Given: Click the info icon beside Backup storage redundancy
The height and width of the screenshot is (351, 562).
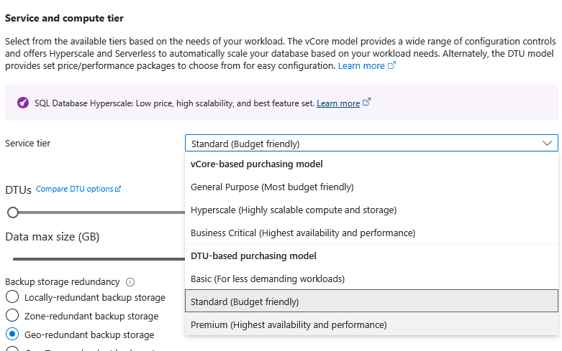Looking at the screenshot, I should (130, 282).
